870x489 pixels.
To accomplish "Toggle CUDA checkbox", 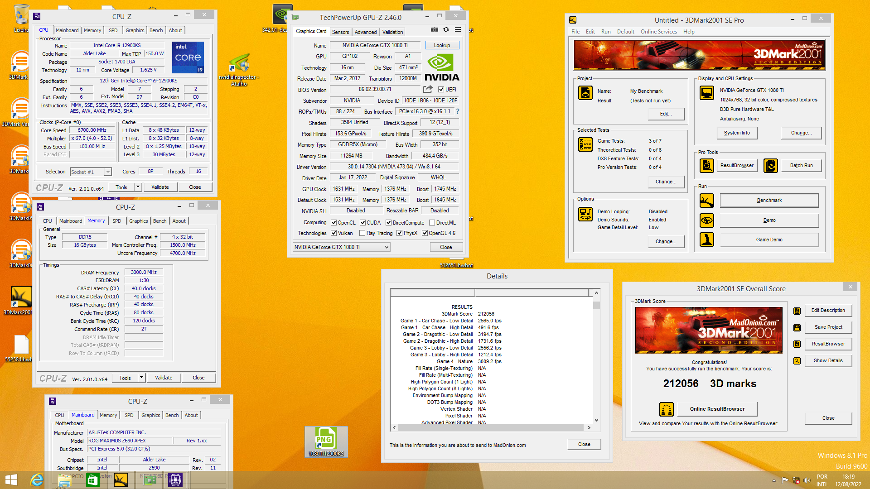I will click(362, 223).
